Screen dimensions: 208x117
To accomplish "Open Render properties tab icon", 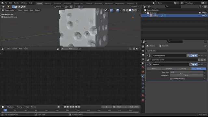I will pyautogui.click(x=143, y=51).
